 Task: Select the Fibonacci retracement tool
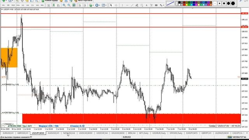pos(142,5)
